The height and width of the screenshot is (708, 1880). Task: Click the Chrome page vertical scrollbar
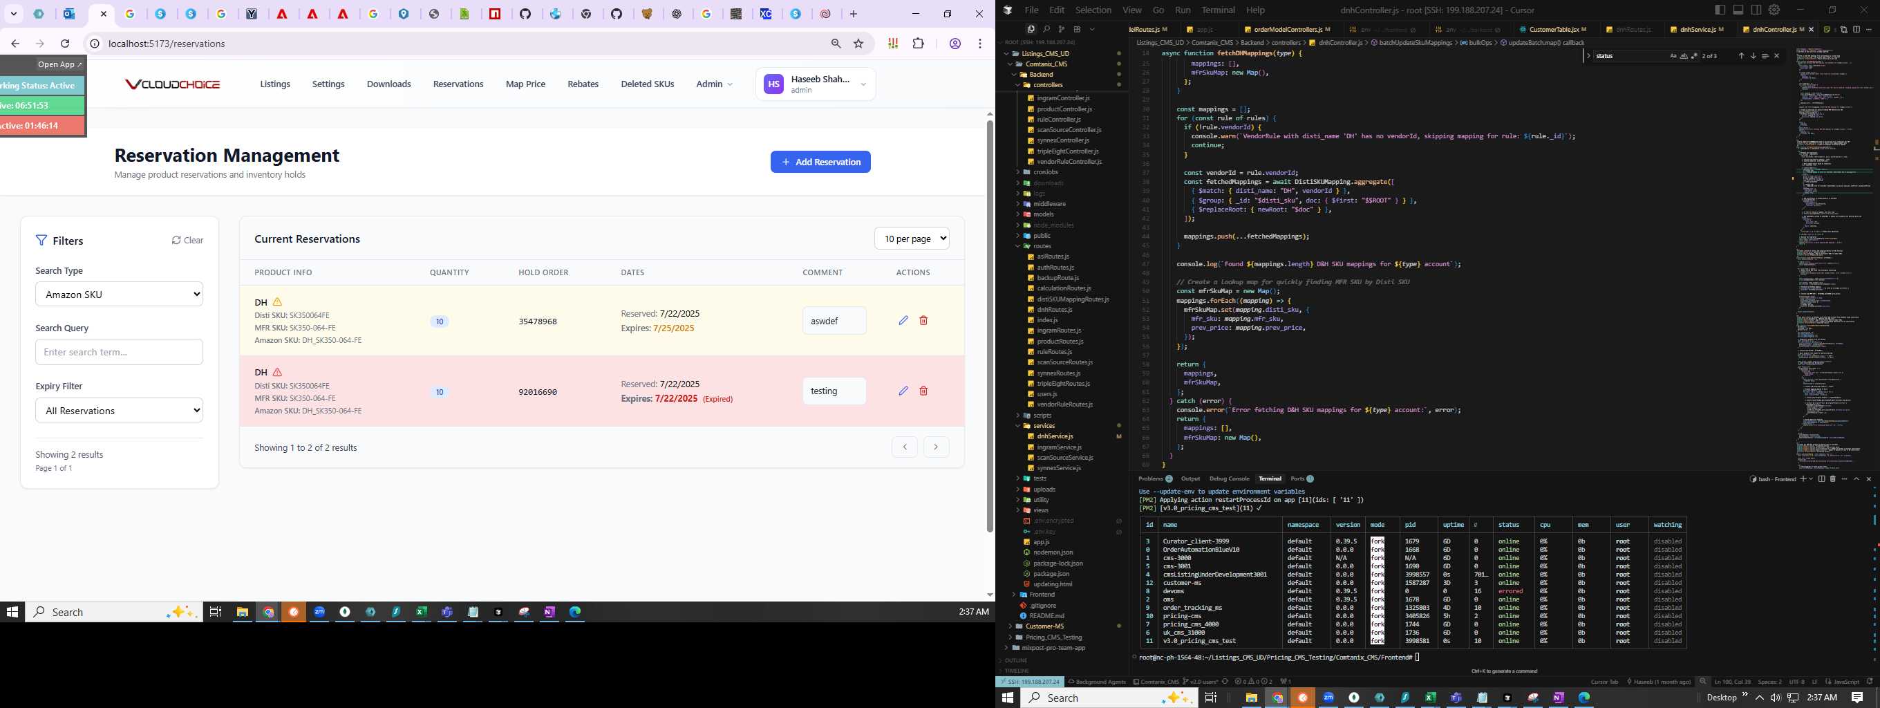[x=990, y=326]
